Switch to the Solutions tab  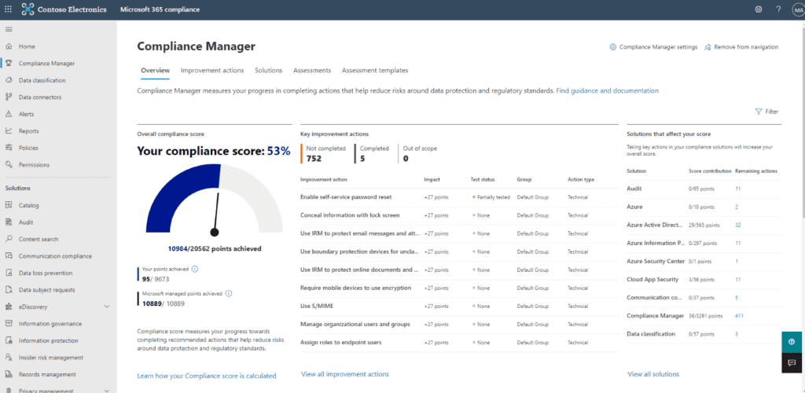tap(269, 70)
